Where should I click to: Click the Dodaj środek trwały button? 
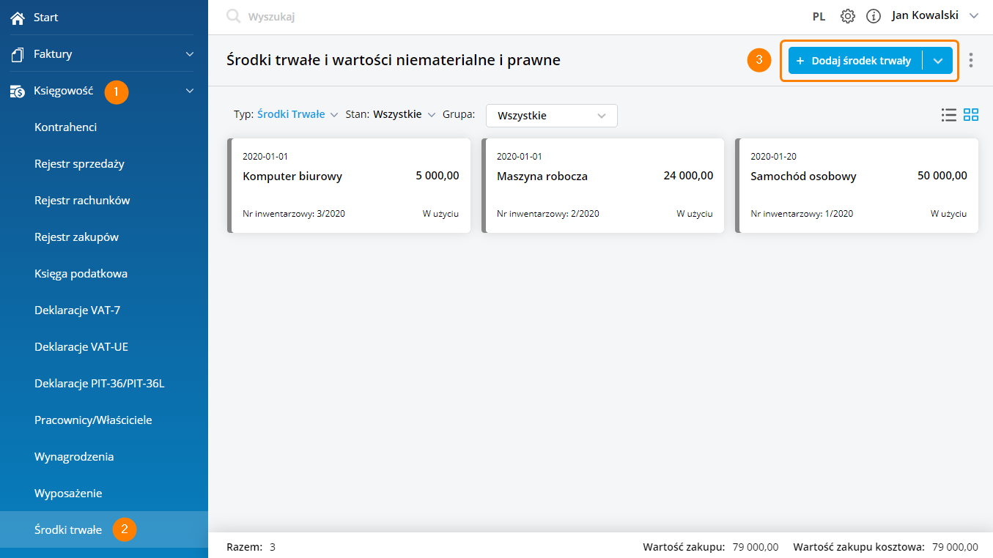[854, 61]
